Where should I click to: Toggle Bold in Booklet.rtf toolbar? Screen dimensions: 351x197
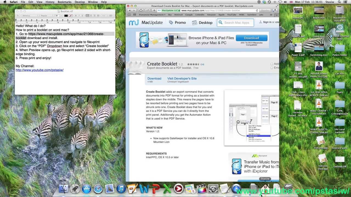coord(76,16)
